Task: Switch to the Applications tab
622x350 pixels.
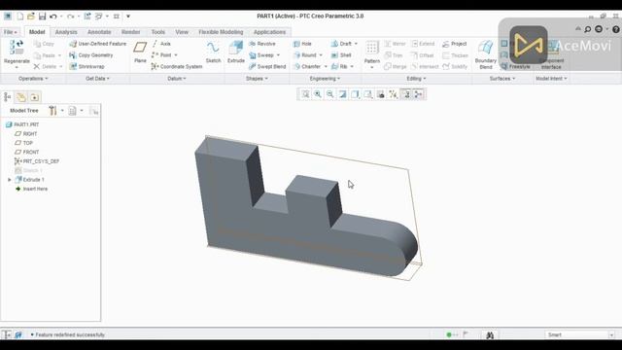Action: click(270, 32)
